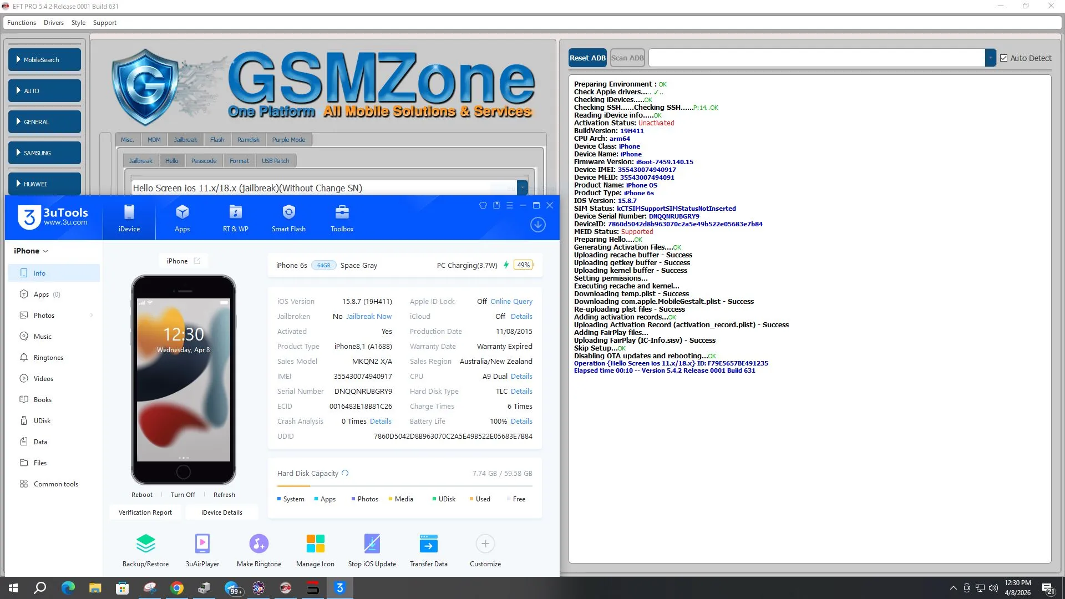Click the Stop iOS Update icon
1065x599 pixels.
point(372,550)
